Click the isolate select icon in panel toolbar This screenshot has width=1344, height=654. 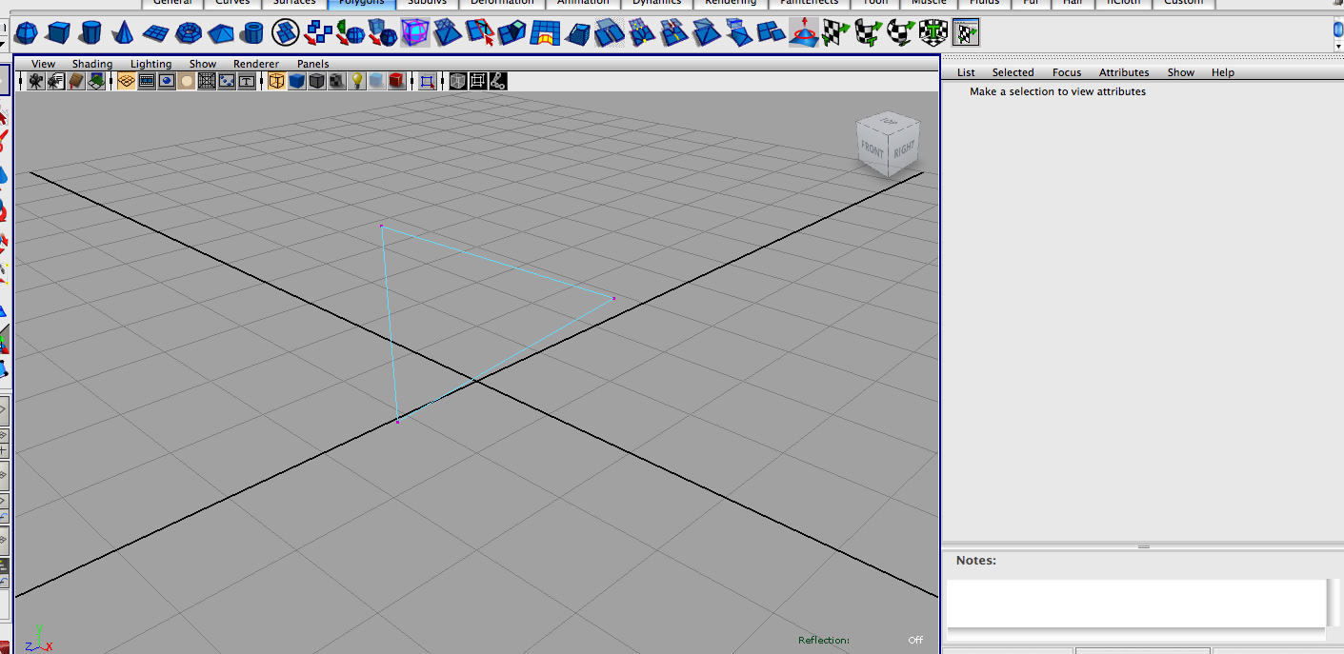(x=428, y=82)
